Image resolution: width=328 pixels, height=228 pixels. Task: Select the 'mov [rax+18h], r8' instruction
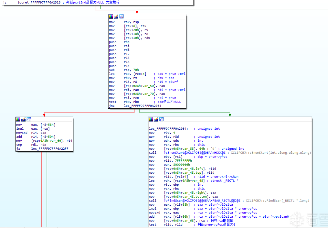(129, 34)
